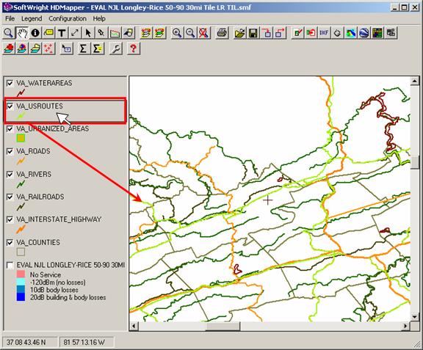Click the VA_URBANIZED_AREAS yellow color swatch
423x350 pixels.
coord(21,139)
